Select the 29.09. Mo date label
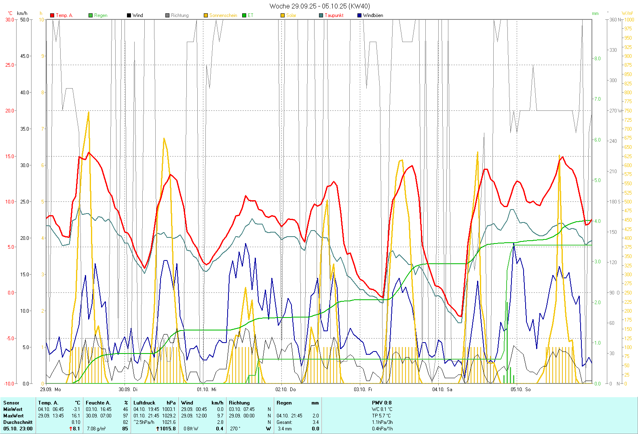 tap(51, 390)
